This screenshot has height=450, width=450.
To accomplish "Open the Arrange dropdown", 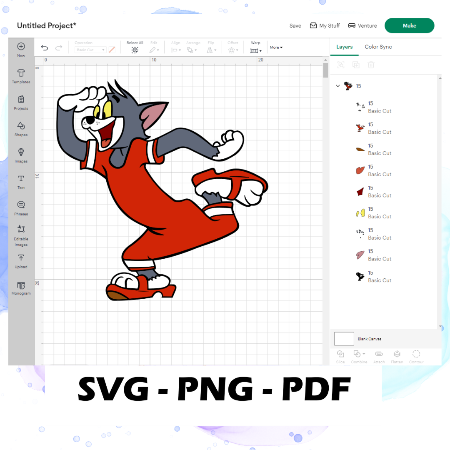I will [x=192, y=50].
